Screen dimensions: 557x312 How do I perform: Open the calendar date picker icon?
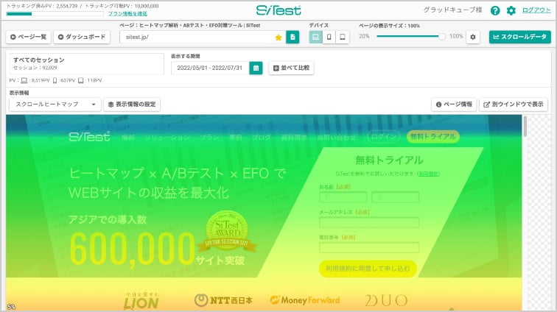(x=256, y=68)
